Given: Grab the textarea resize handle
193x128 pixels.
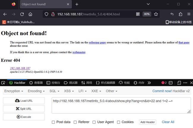Looking at the screenshot, I should (x=189, y=111).
